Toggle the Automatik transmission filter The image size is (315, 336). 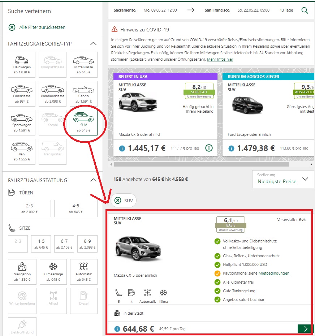[x=83, y=271]
